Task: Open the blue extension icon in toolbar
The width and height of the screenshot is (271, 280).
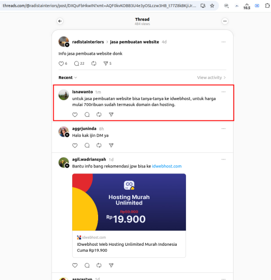Action: (257, 6)
